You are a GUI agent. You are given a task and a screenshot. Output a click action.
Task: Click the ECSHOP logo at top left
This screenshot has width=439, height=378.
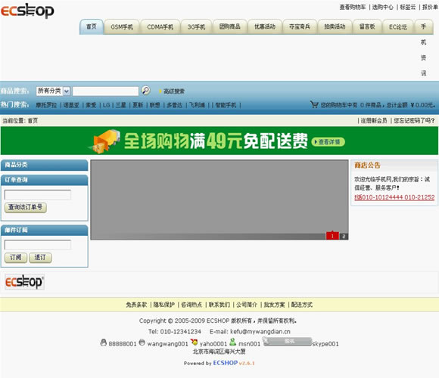coord(27,11)
